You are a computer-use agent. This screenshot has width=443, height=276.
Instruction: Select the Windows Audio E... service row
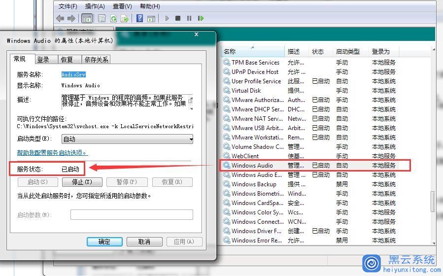tap(310, 174)
